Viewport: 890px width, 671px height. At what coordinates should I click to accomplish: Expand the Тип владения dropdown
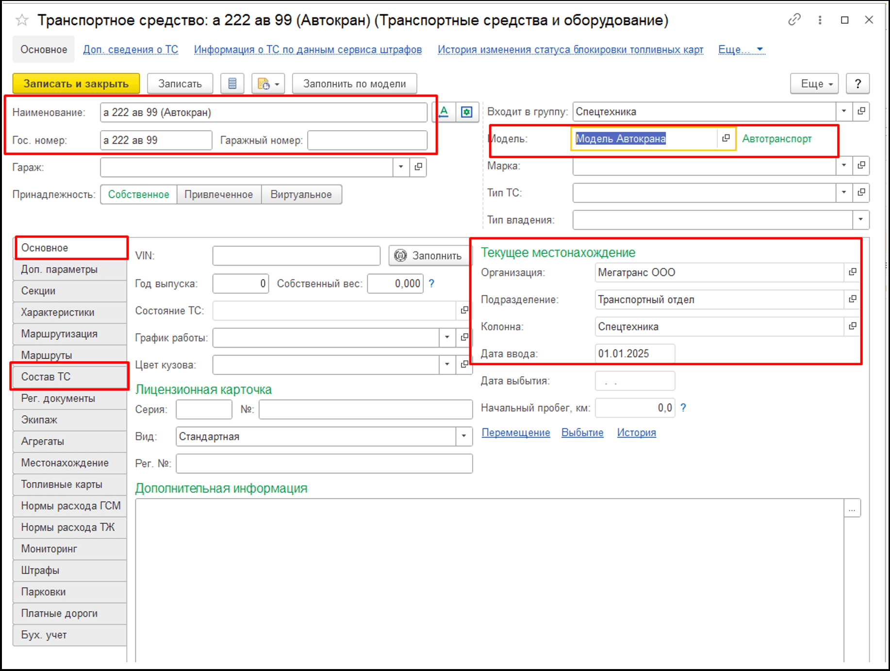860,219
